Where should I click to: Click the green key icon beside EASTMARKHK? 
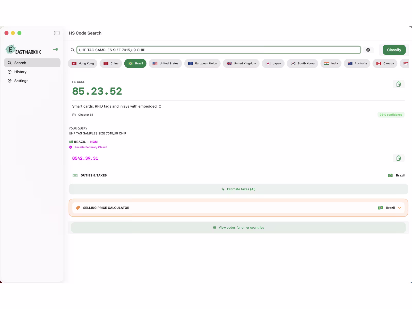55,49
